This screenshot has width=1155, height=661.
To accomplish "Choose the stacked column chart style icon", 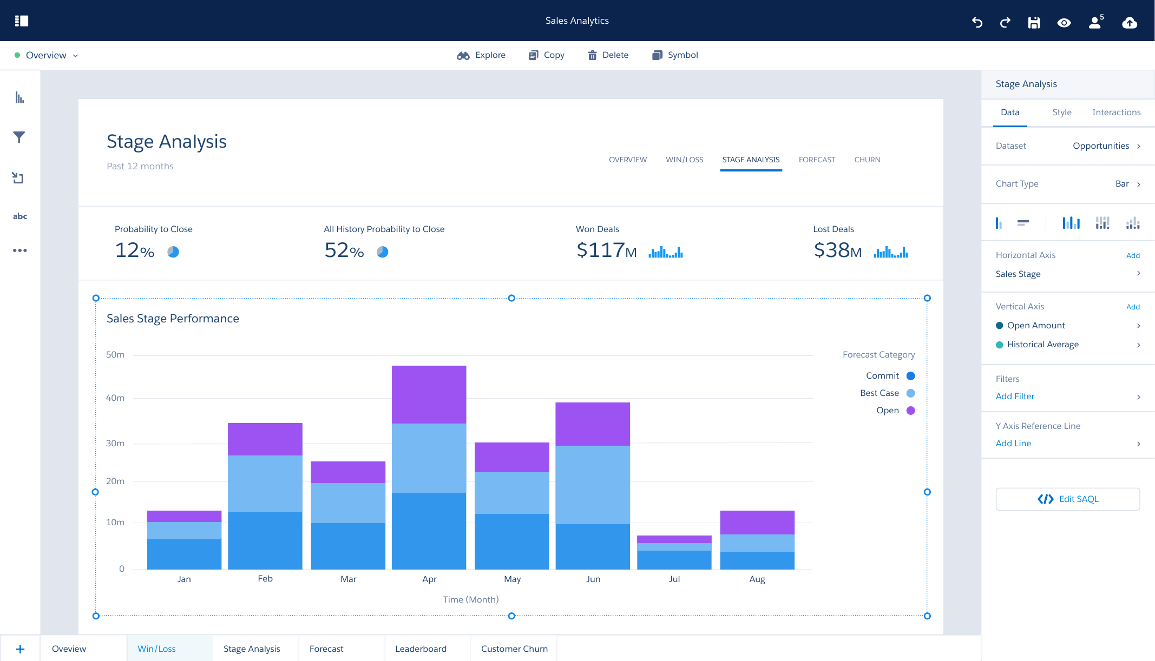I will coord(1102,223).
